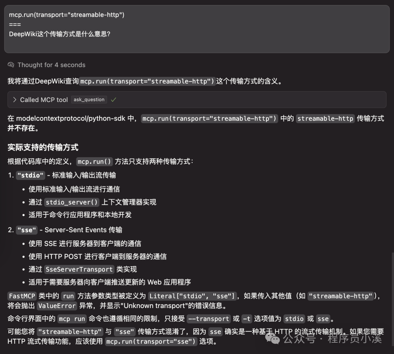Select the mcp.run() inline code chip
This screenshot has width=394, height=354.
pos(94,162)
